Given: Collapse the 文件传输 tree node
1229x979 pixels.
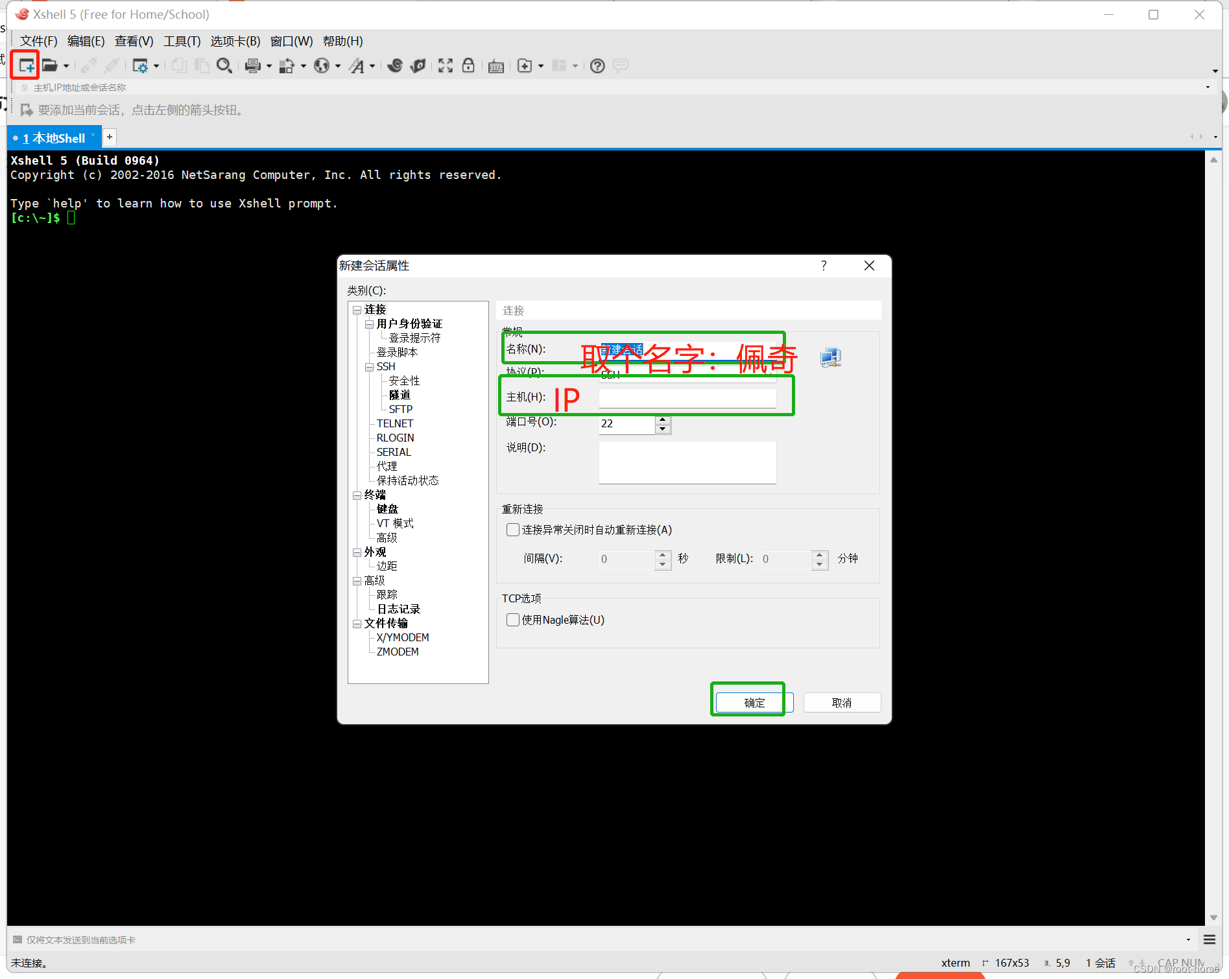Looking at the screenshot, I should tap(357, 624).
